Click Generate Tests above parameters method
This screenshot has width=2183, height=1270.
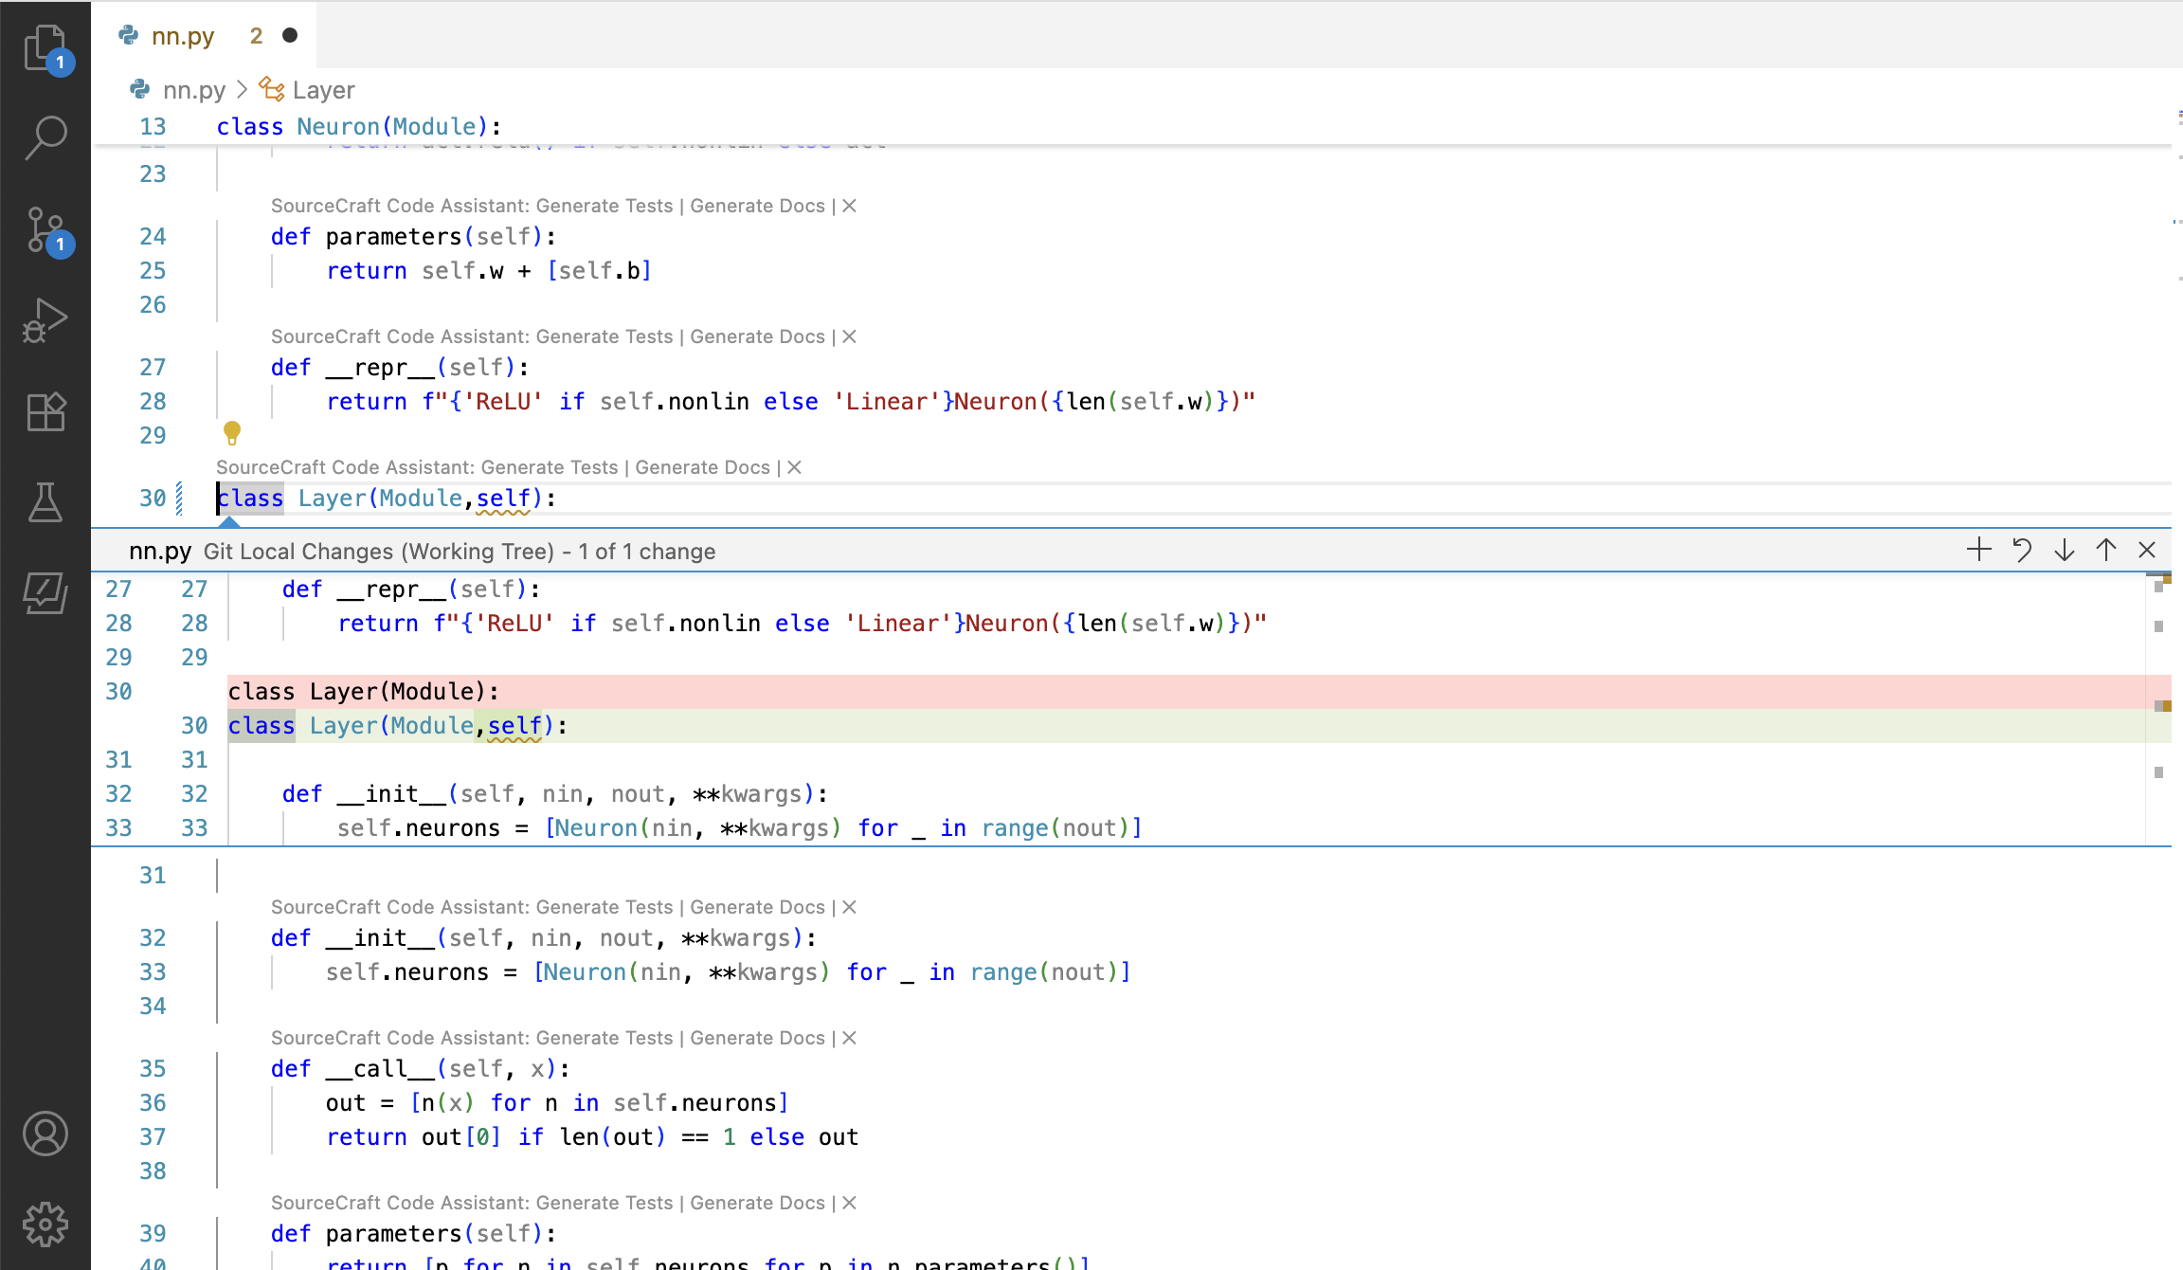click(x=604, y=206)
